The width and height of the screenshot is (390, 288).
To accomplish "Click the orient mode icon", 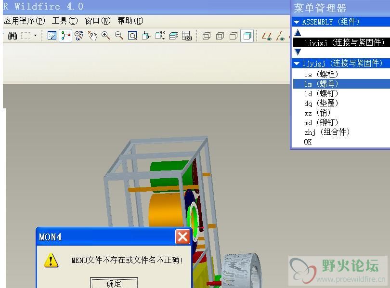I will tap(79, 36).
